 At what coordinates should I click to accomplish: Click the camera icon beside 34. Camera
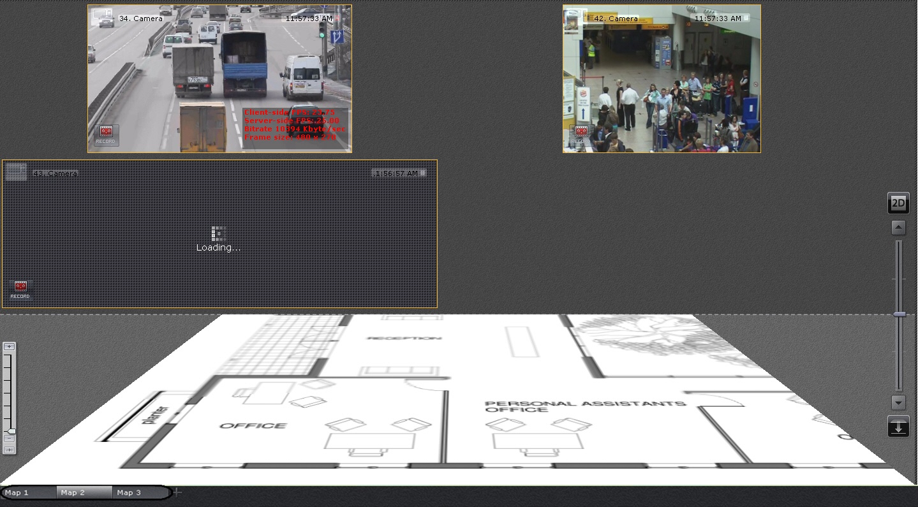pyautogui.click(x=102, y=17)
